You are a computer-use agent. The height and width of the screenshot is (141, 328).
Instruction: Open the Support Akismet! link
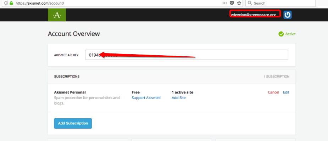click(146, 98)
